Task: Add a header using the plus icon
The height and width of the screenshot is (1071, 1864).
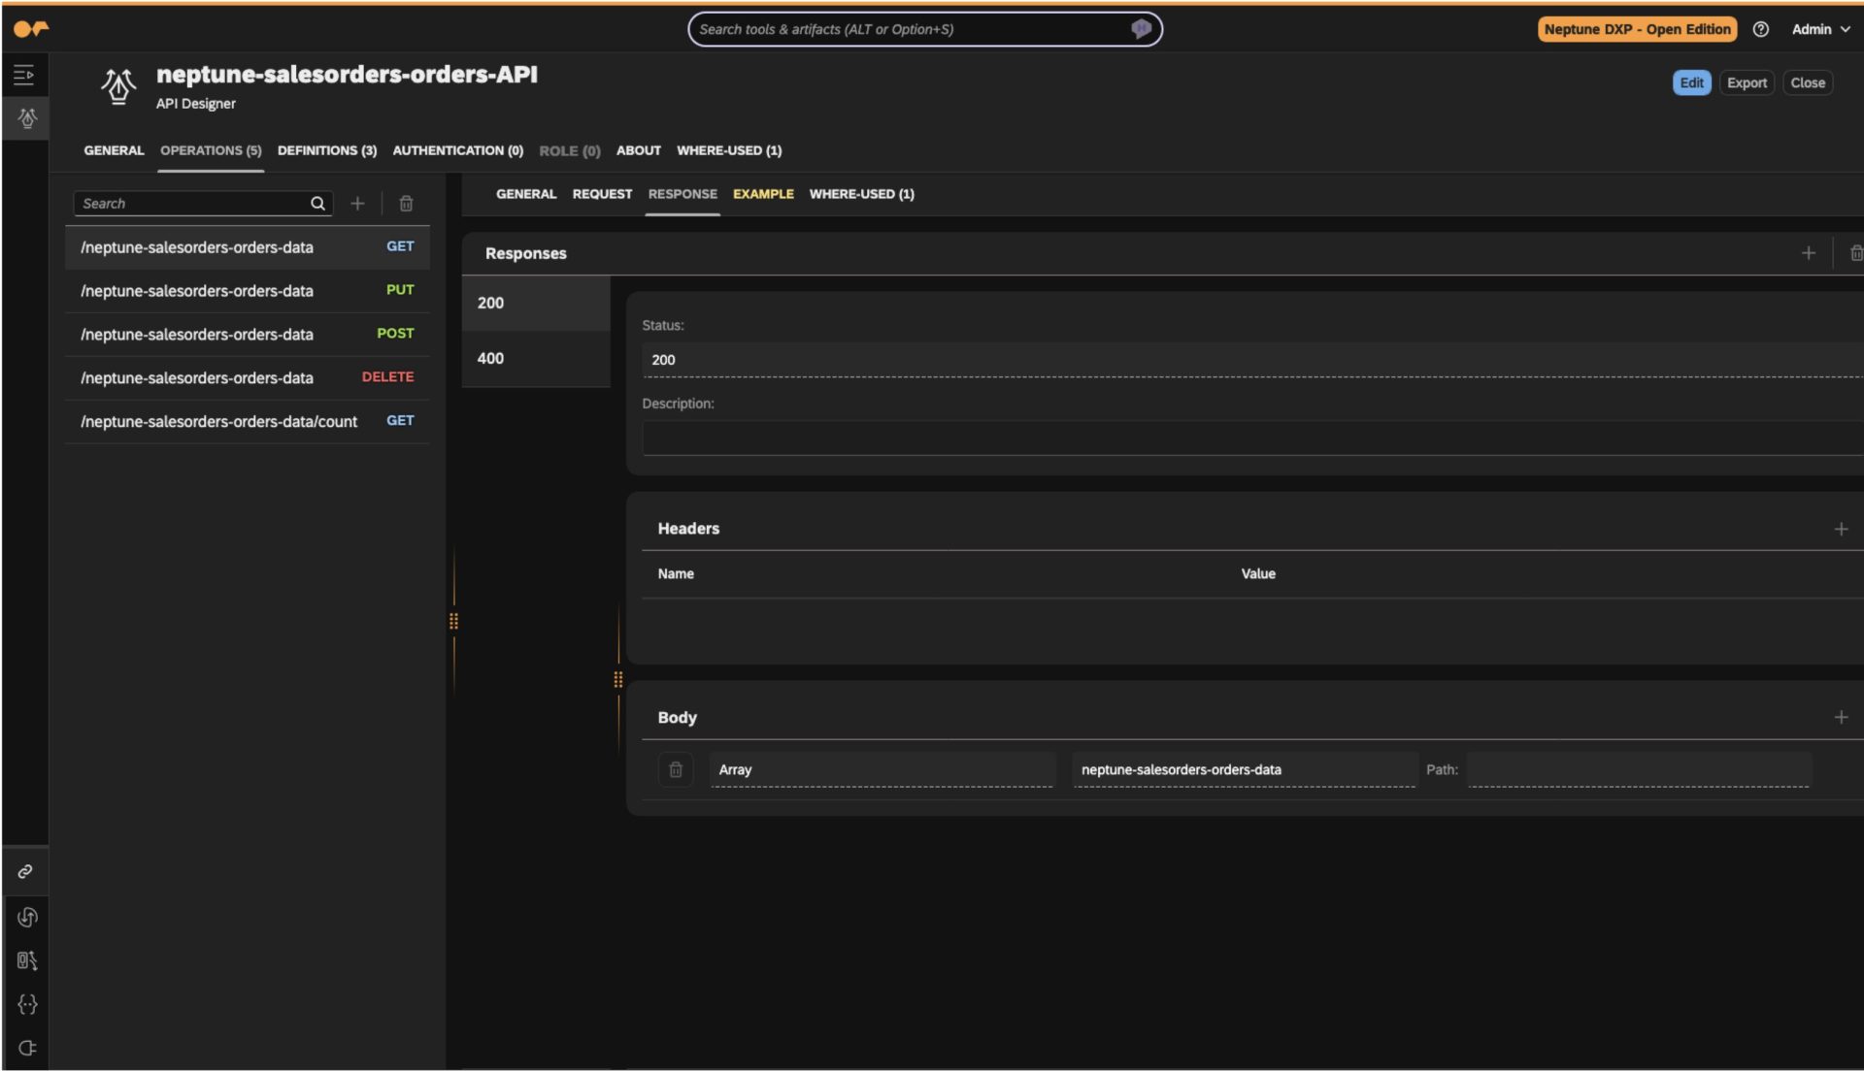Action: tap(1840, 529)
